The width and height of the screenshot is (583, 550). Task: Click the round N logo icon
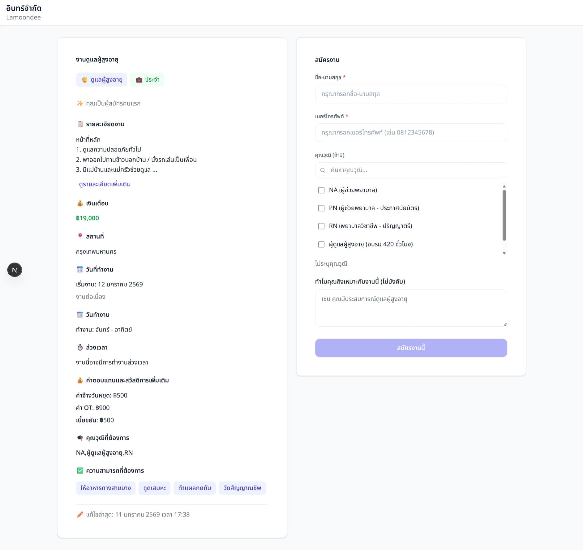coord(15,270)
